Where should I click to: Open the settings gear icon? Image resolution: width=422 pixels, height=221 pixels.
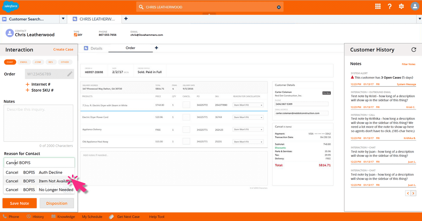coord(401,6)
